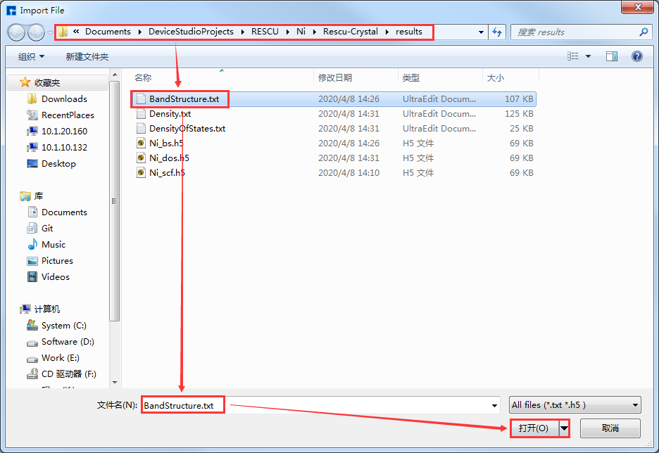The image size is (659, 453).
Task: Toggle the preview pane icon
Action: click(612, 56)
